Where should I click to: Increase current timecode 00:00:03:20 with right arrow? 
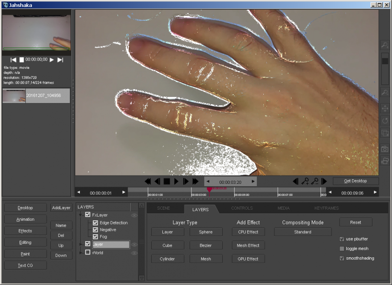(x=253, y=182)
